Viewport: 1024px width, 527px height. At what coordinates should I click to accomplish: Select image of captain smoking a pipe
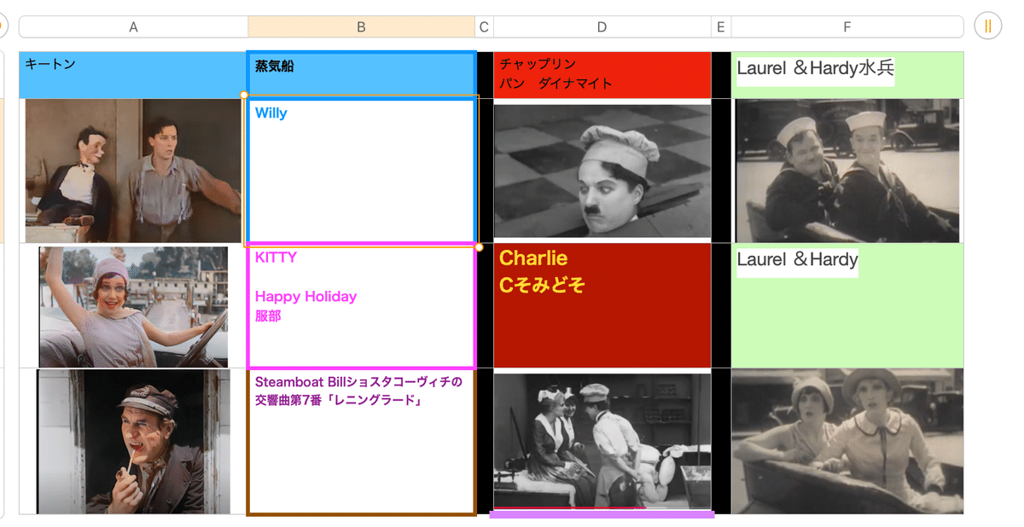pos(133,442)
